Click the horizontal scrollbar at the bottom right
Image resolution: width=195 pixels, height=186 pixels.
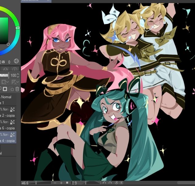(186, 183)
